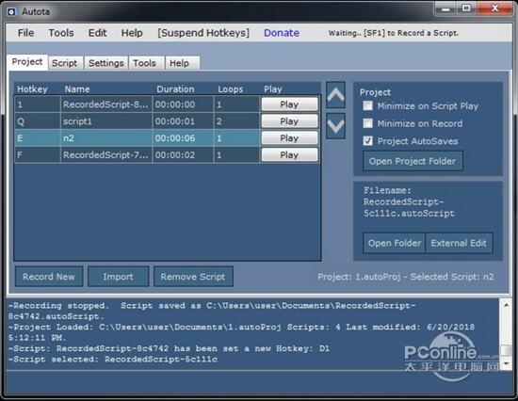Click Record New button

pyautogui.click(x=49, y=277)
